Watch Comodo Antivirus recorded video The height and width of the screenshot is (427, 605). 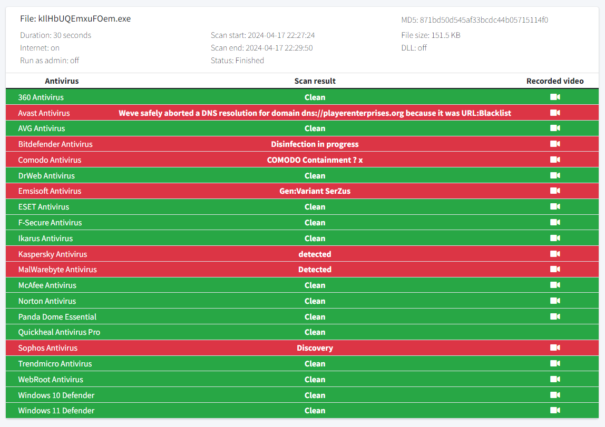(555, 160)
